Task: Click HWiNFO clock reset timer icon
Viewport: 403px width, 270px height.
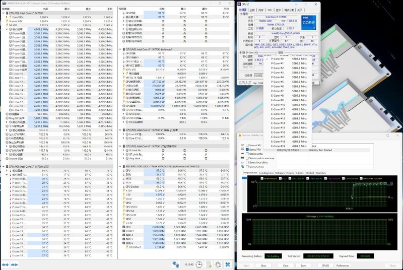Action: pyautogui.click(x=199, y=264)
